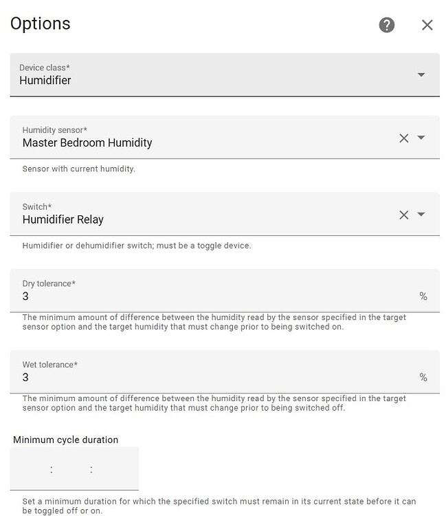Focus the Dry tolerance value field
Viewport: 446px width, 516px height.
(213, 297)
